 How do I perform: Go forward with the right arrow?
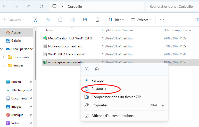pyautogui.click(x=16, y=6)
